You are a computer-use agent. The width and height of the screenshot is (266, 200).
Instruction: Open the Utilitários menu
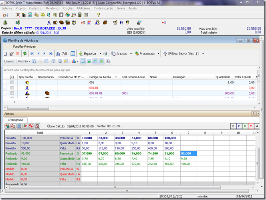point(84,8)
